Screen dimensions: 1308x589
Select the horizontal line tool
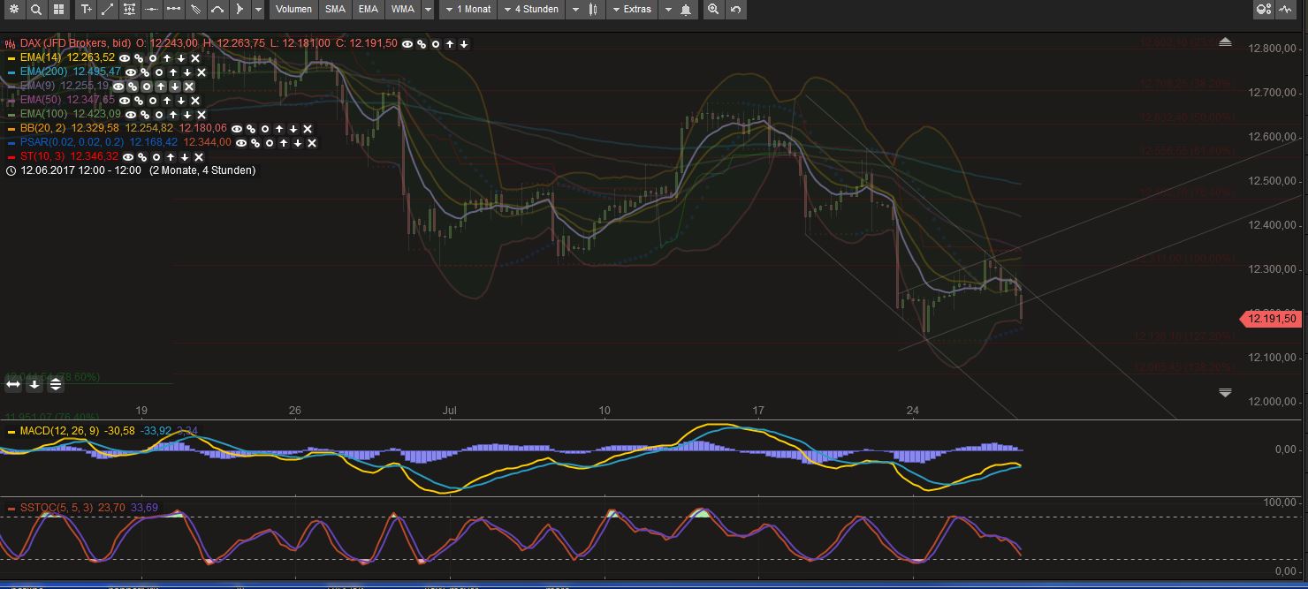click(x=152, y=10)
